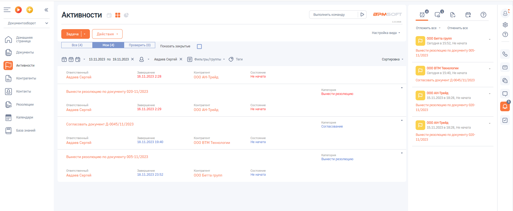Click the start date 13.11.2023
Screen dimensions: 513x211
pyautogui.click(x=97, y=59)
